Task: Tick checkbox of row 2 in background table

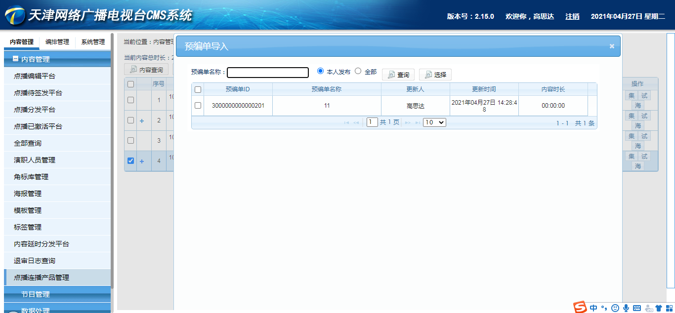Action: click(x=130, y=120)
